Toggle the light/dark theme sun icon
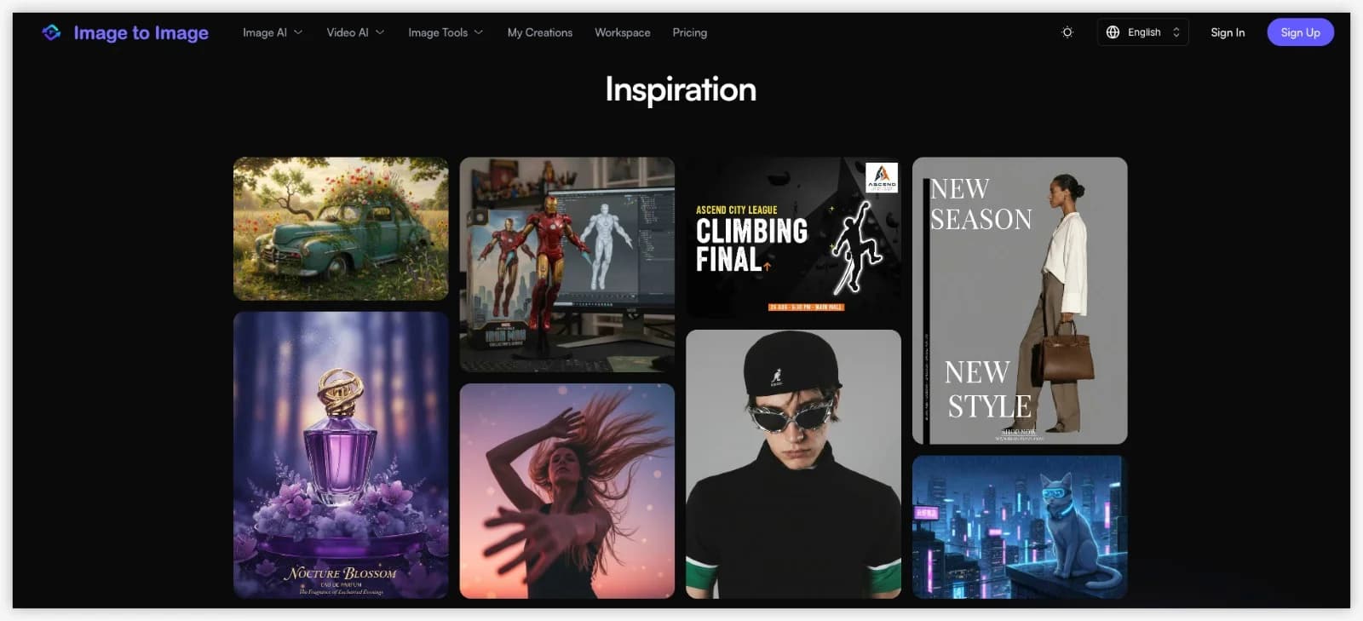Screen dimensions: 1363x621 tap(1067, 32)
